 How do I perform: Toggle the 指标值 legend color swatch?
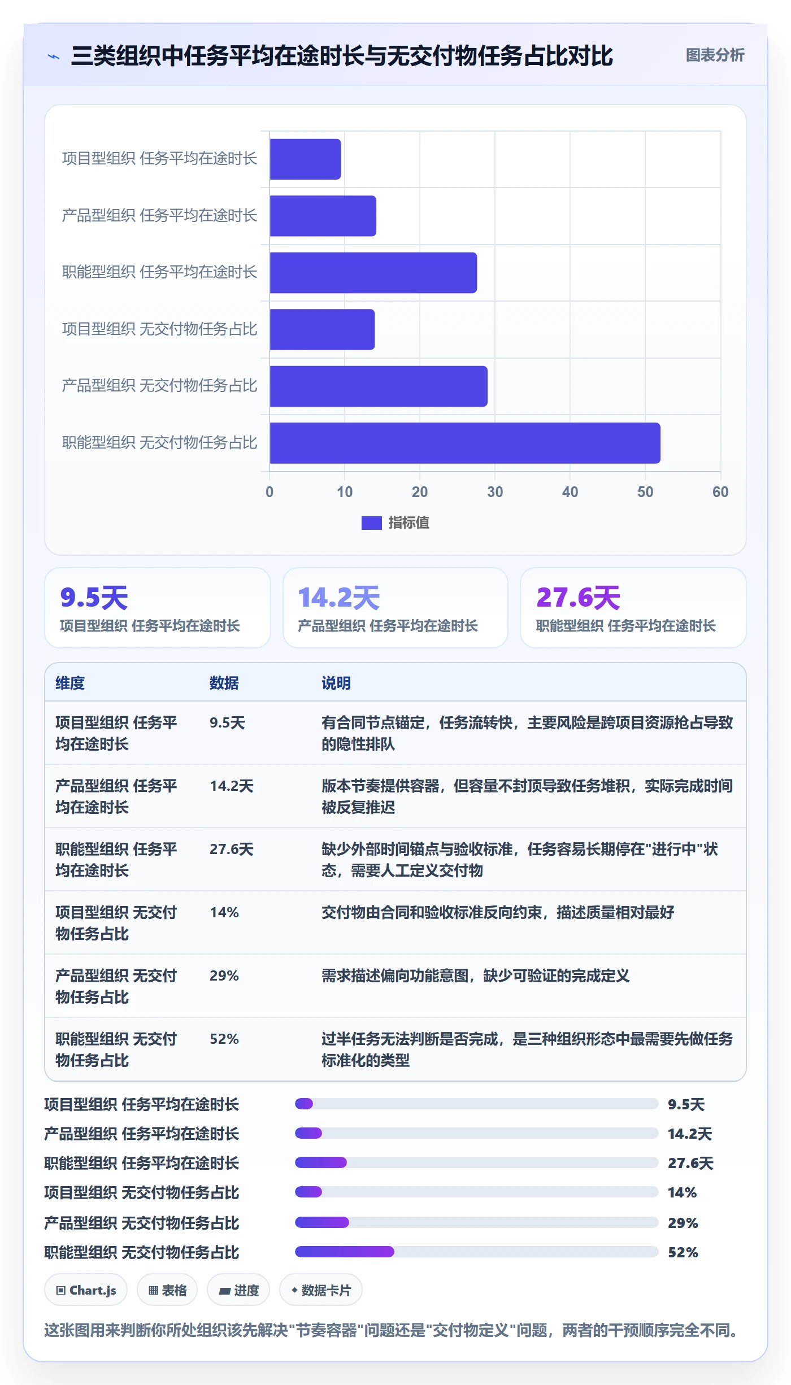coord(371,523)
